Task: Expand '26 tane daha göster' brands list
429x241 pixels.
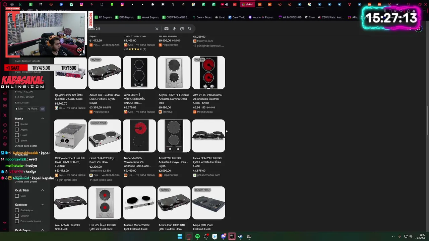Action: 26,146
